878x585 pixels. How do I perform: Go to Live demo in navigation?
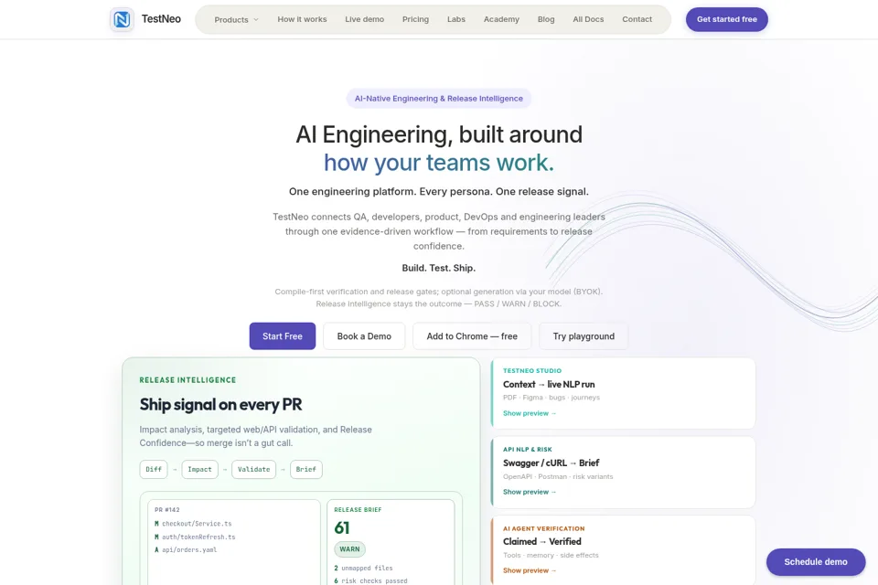pyautogui.click(x=365, y=19)
